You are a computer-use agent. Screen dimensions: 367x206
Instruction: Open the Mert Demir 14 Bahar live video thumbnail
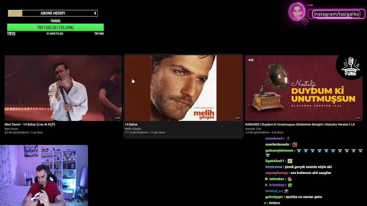(x=63, y=88)
